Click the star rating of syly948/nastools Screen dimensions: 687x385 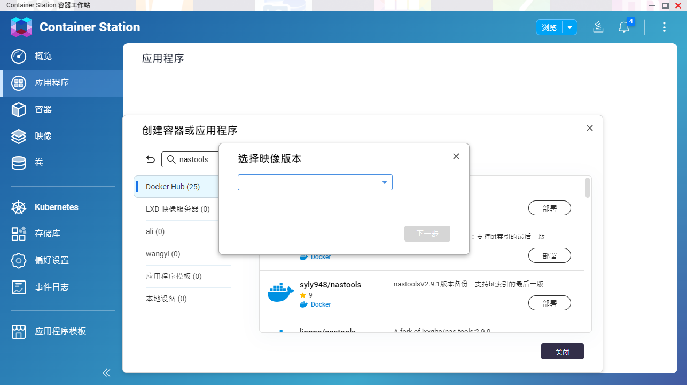[x=306, y=295]
